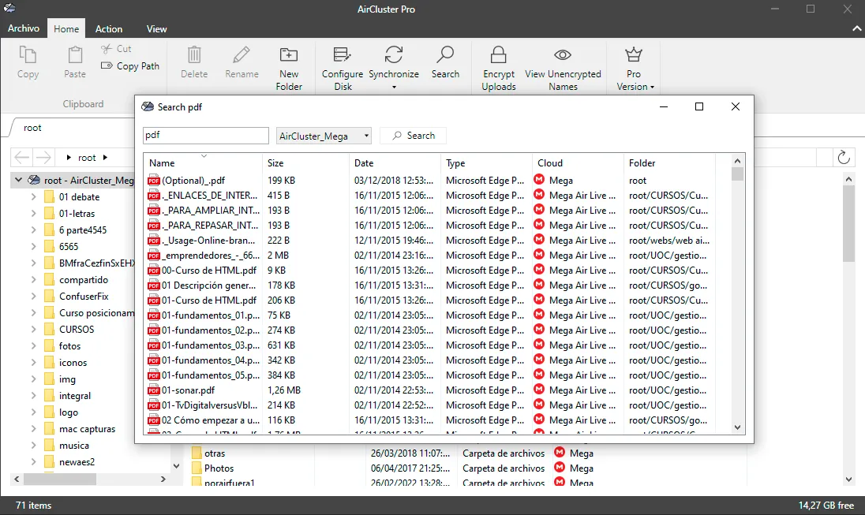Image resolution: width=865 pixels, height=515 pixels.
Task: Expand the CURSOS folder node
Action: click(34, 329)
